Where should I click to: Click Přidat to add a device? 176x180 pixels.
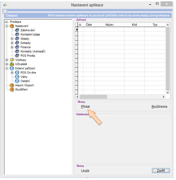click(x=85, y=107)
